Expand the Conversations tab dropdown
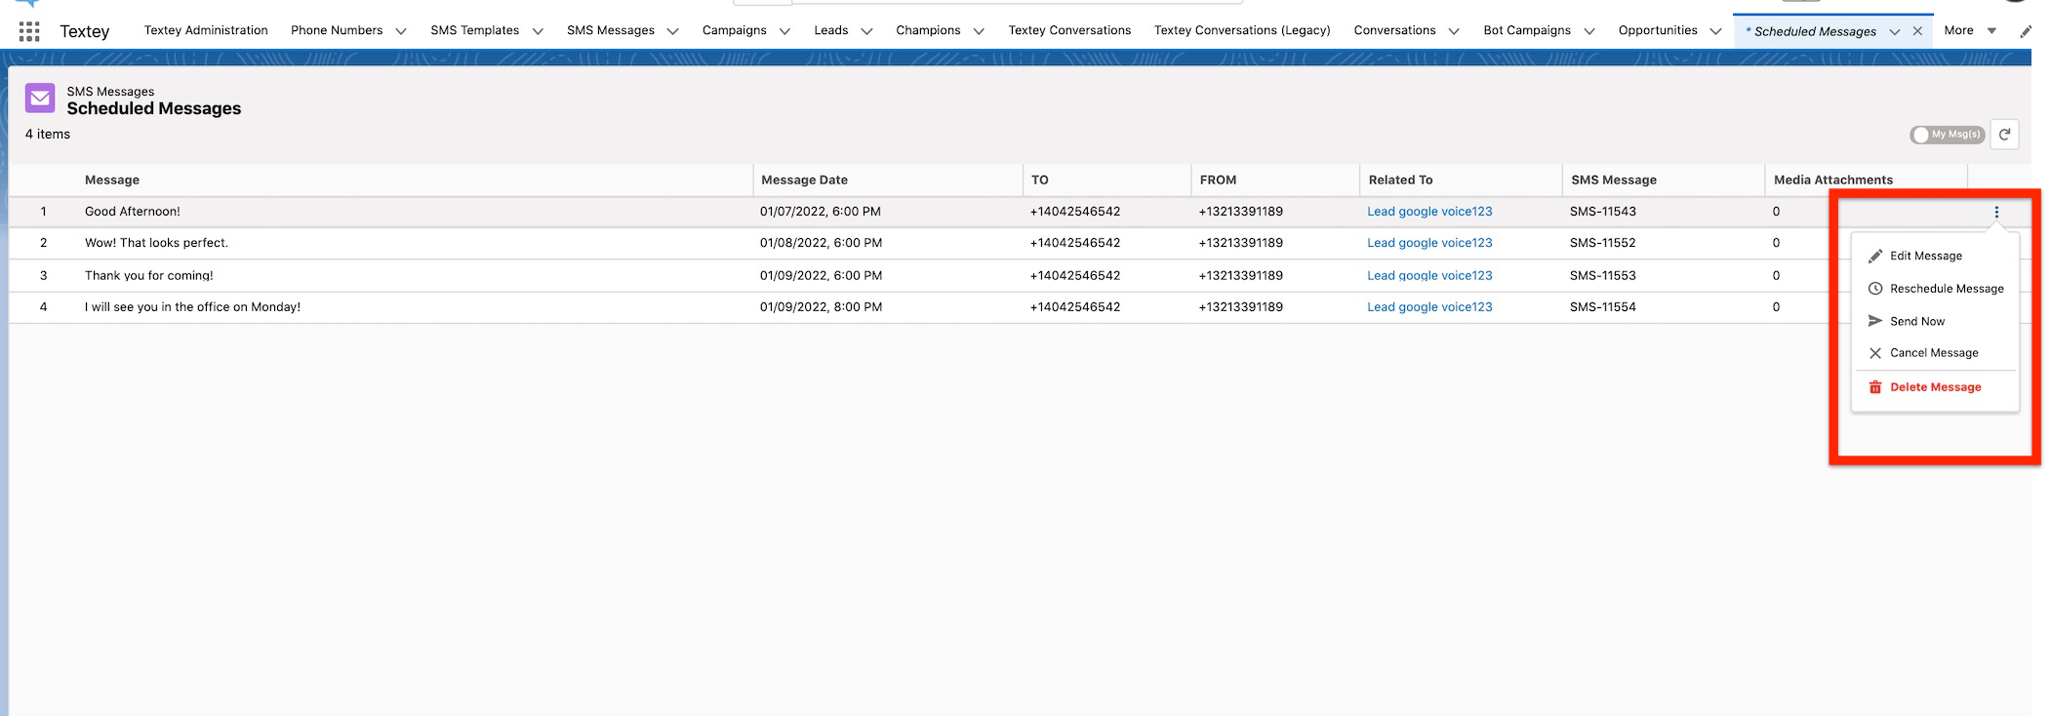 point(1454,31)
